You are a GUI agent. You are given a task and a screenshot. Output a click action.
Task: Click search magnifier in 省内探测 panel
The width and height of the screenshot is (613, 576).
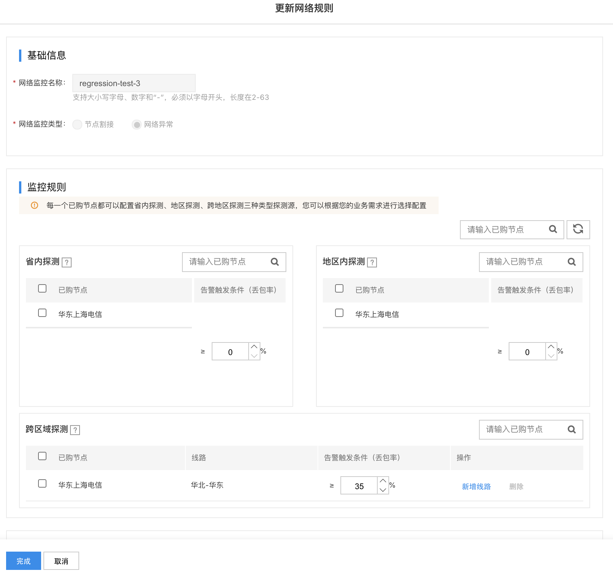(275, 262)
